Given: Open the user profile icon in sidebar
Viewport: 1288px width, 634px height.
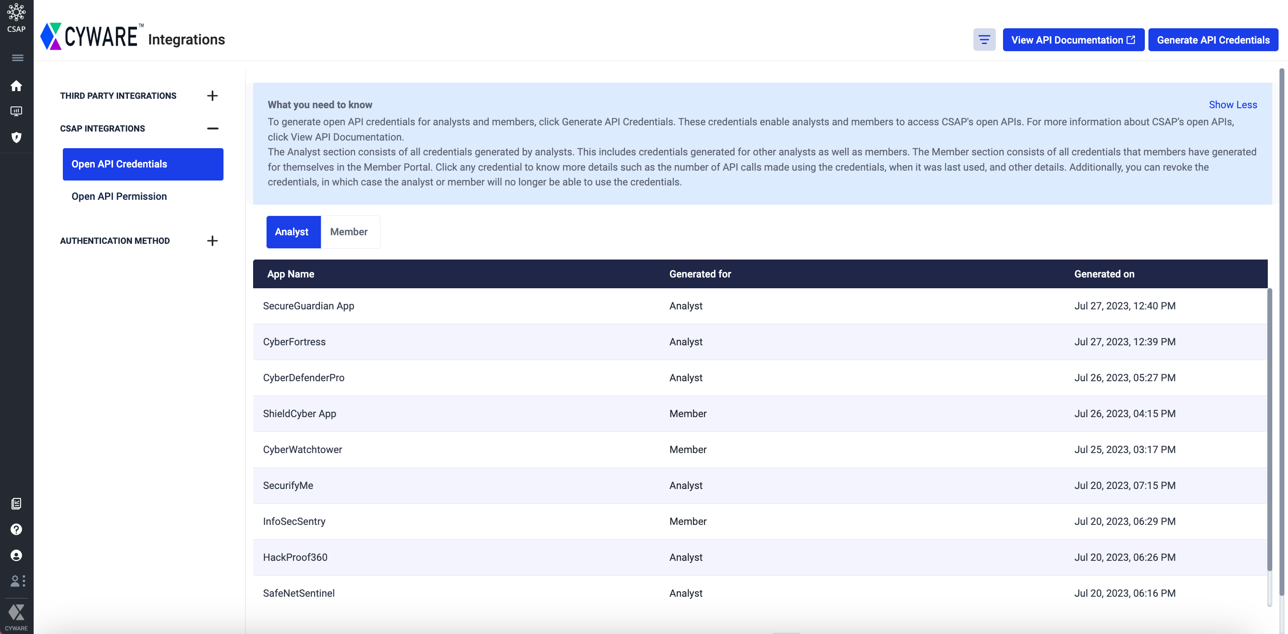Looking at the screenshot, I should [x=17, y=555].
